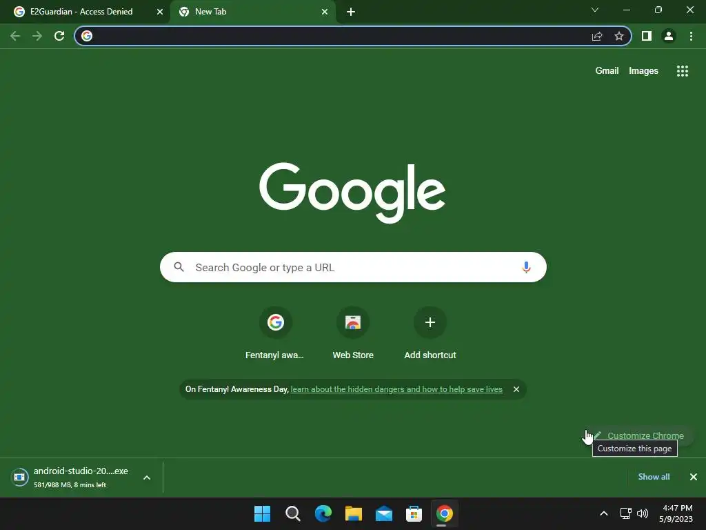Close the E2Guardian - Access Denied tab

pos(160,12)
